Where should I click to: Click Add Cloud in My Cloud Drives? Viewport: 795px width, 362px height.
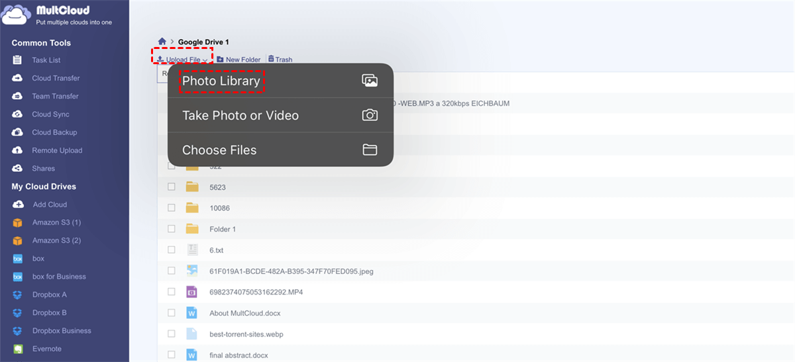[50, 204]
